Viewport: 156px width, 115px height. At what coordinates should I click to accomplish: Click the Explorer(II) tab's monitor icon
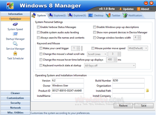click(70, 15)
